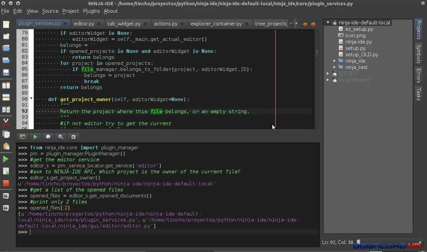The image size is (427, 252).
Task: Expand the PluginProject project
Action: (x=328, y=80)
